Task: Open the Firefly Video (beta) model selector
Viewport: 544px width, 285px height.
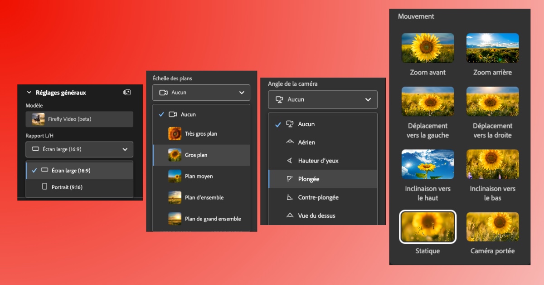Action: point(79,119)
